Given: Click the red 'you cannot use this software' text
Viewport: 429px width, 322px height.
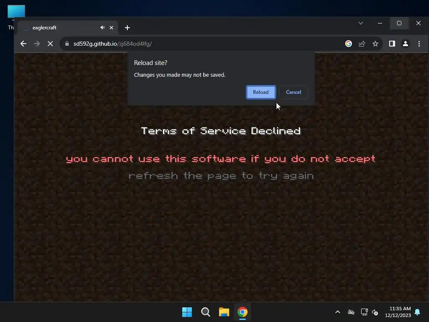Looking at the screenshot, I should (x=220, y=159).
